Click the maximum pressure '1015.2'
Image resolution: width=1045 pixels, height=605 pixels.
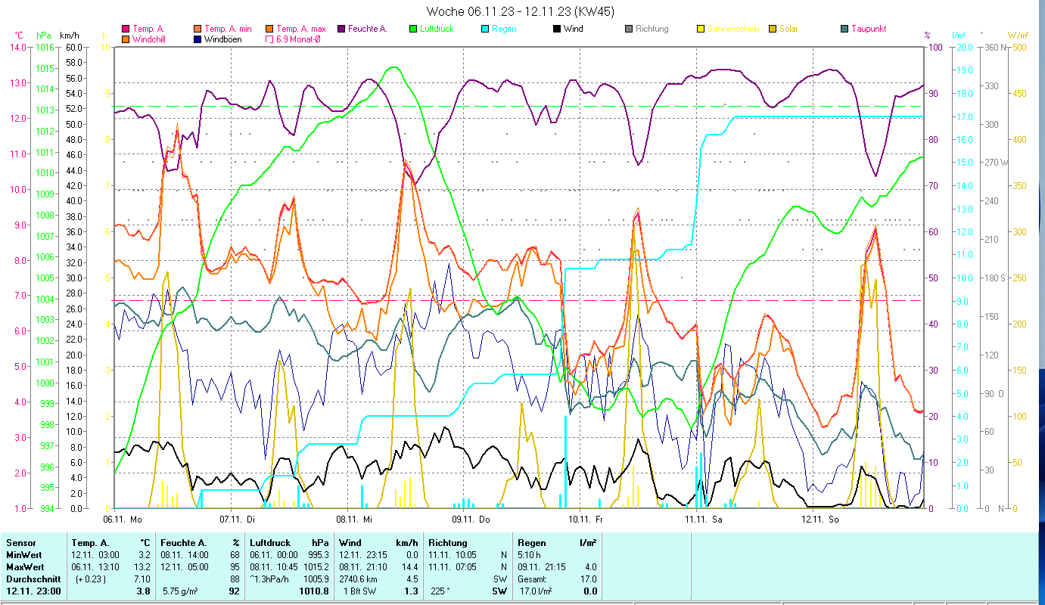click(x=315, y=566)
